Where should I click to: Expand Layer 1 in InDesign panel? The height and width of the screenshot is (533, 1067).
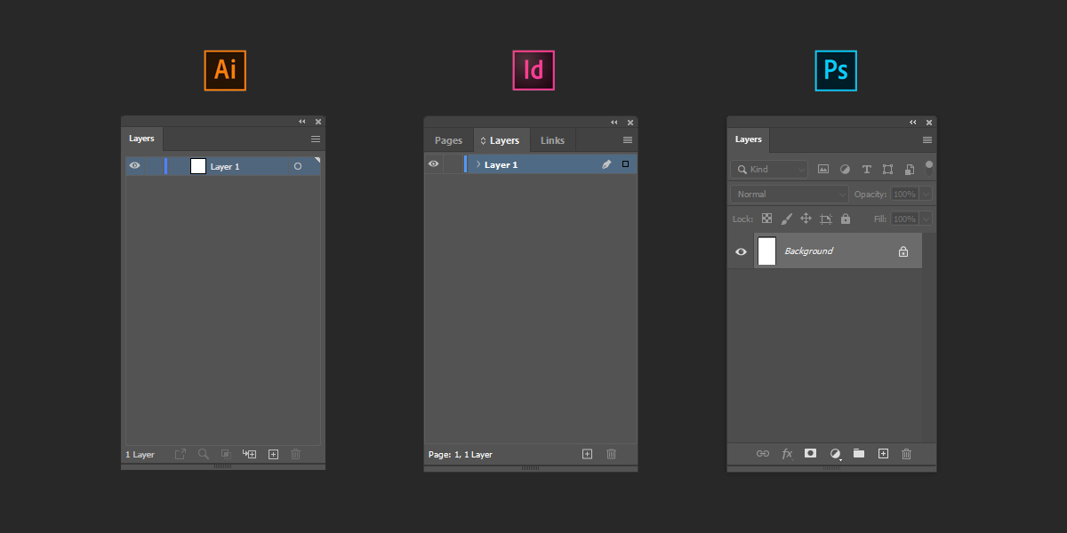coord(478,164)
